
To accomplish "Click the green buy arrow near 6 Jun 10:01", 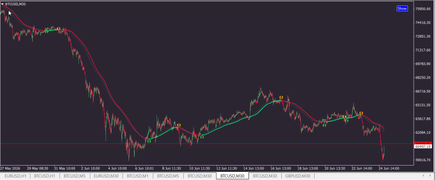I will (x=149, y=141).
